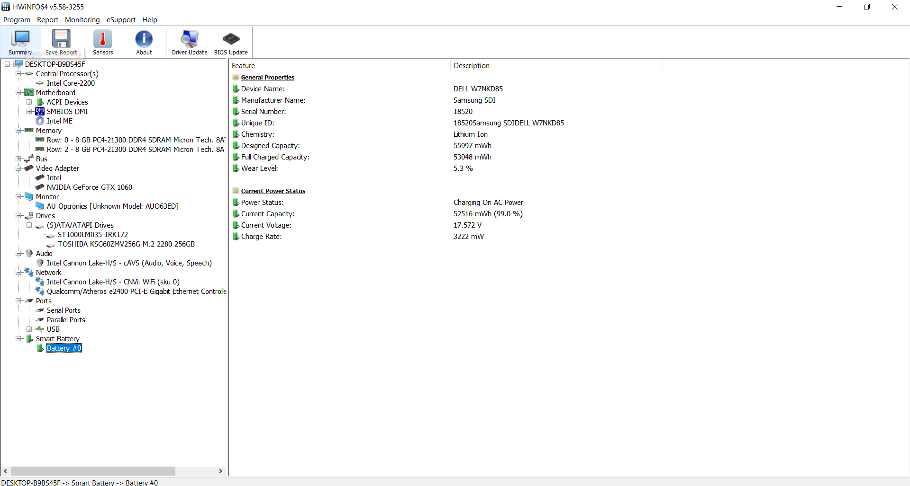
Task: Click the Lithium Ion chemistry value
Action: (470, 134)
